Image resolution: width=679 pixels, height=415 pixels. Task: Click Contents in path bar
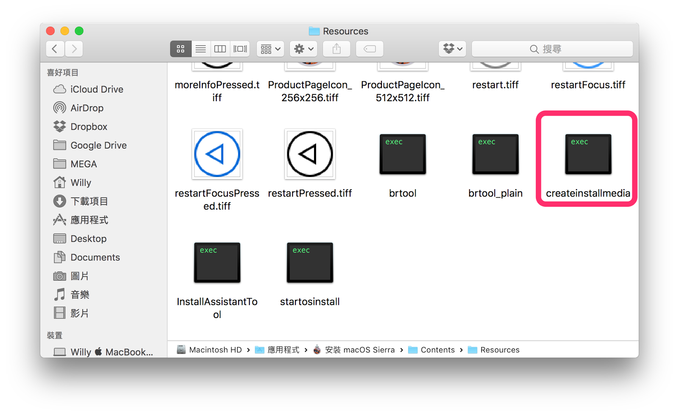point(431,350)
